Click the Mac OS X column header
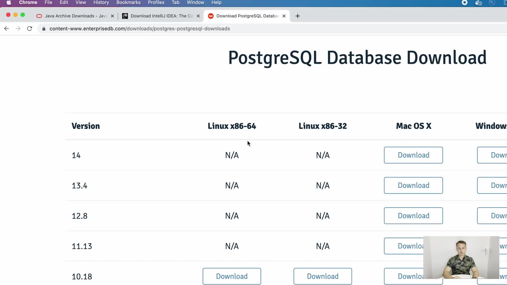This screenshot has height=285, width=507. click(x=414, y=126)
